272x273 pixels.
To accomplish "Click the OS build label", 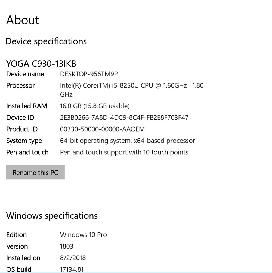I will click(19, 269).
